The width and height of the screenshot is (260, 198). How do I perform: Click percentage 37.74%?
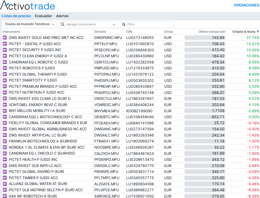click(x=253, y=38)
